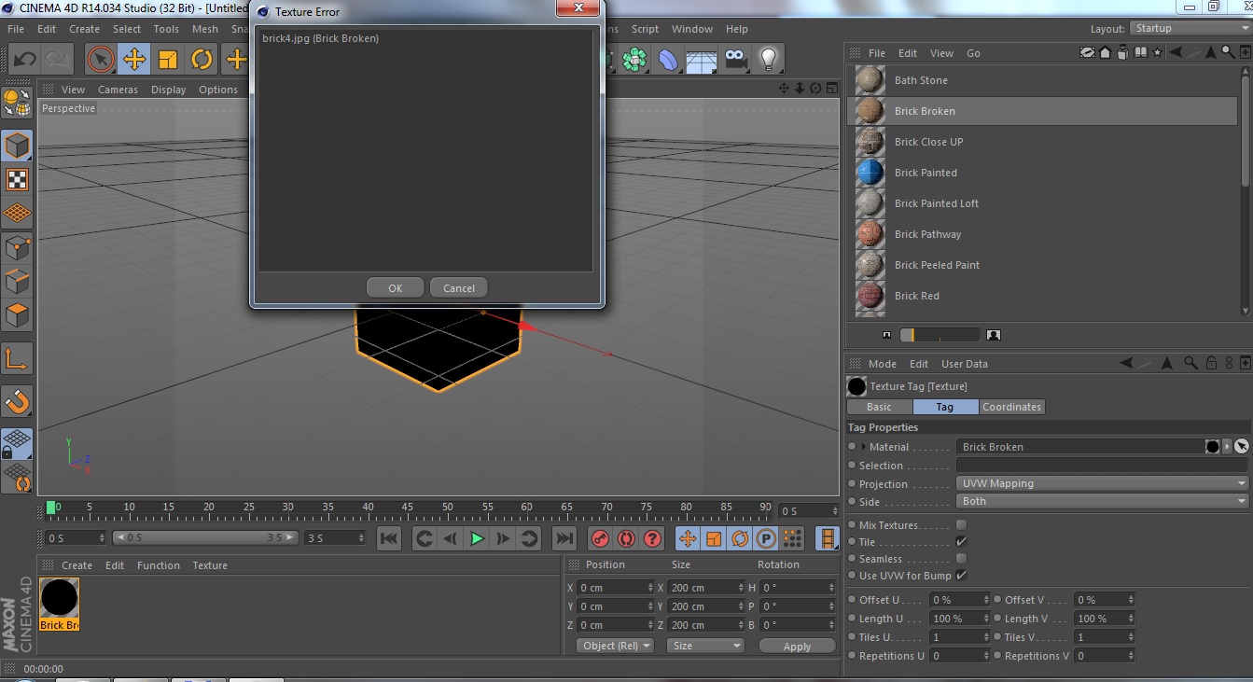This screenshot has height=682, width=1253.
Task: Switch to the Coordinates tab
Action: point(1011,407)
